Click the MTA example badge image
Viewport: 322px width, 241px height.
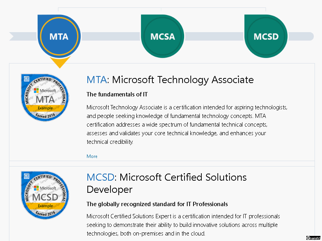(x=45, y=98)
